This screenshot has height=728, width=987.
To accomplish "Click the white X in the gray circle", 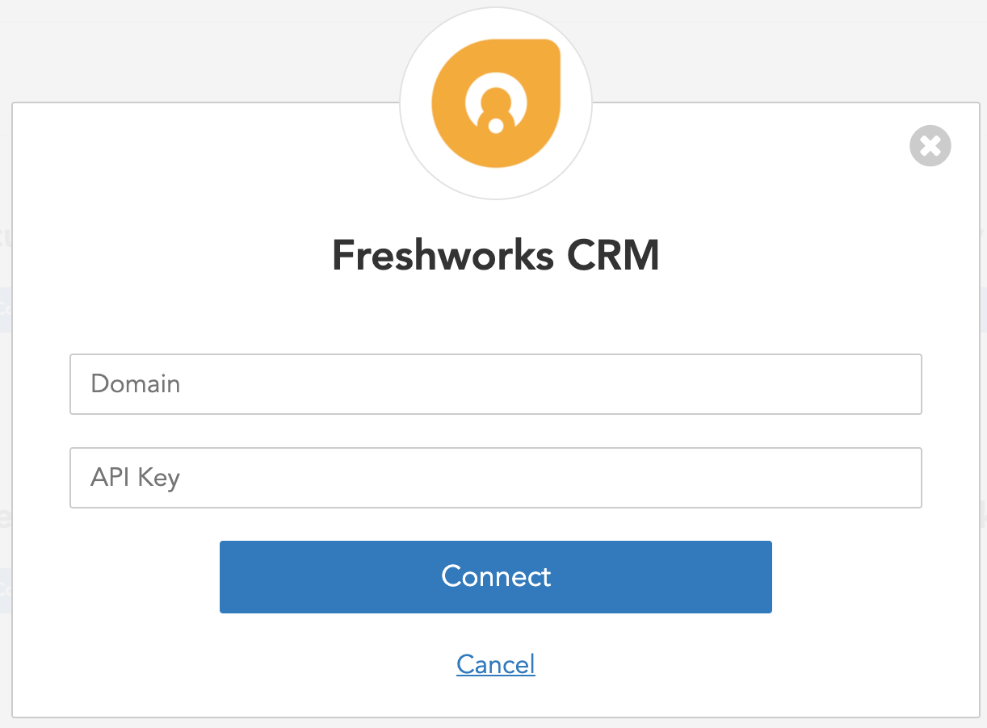I will tap(930, 146).
